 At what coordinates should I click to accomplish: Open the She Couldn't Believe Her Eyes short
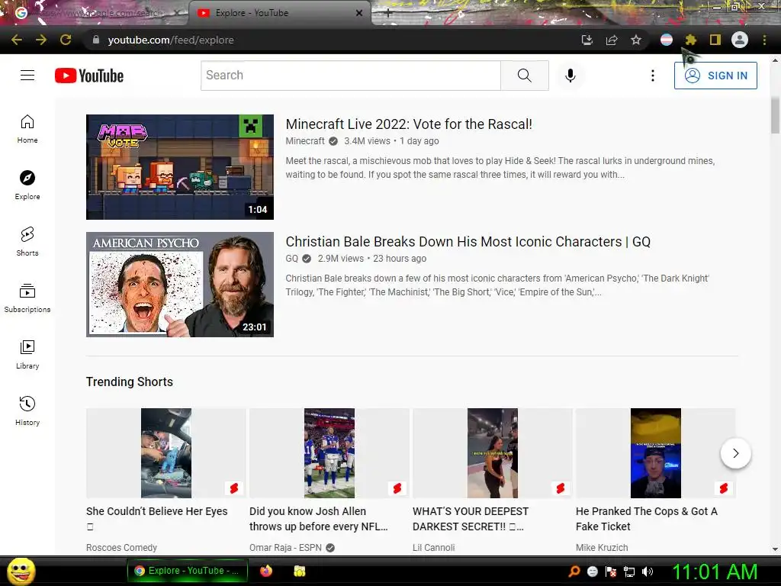click(x=166, y=453)
